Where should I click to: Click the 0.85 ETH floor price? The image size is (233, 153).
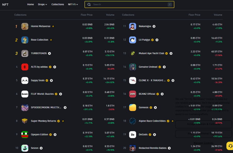[195, 38]
